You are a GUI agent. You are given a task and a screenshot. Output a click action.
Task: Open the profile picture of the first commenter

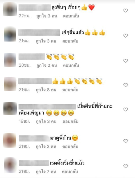10,9
